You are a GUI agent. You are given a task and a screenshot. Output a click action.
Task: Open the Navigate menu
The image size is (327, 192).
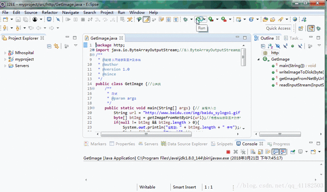coord(71,13)
